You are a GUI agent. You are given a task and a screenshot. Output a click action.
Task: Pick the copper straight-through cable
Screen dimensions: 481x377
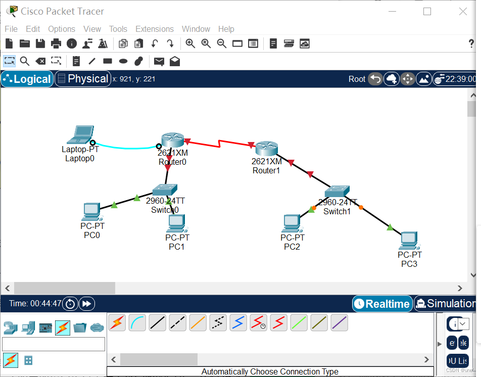(x=157, y=323)
